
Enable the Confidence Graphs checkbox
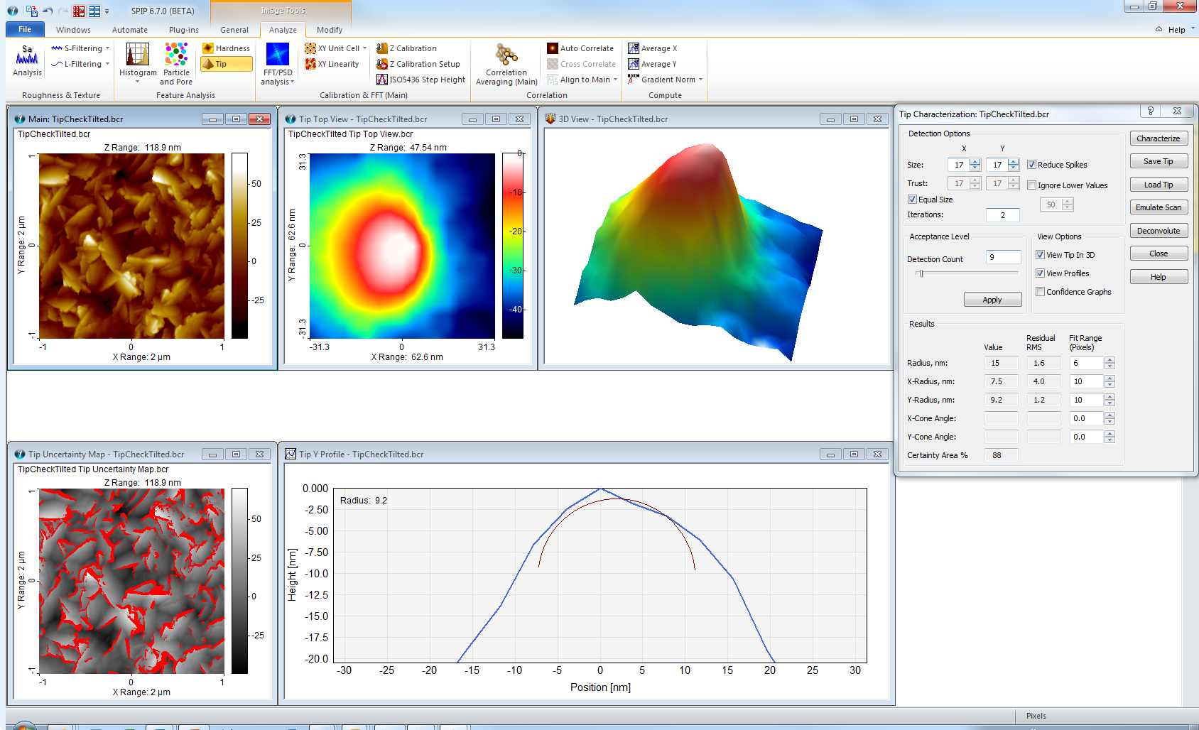[x=1040, y=292]
